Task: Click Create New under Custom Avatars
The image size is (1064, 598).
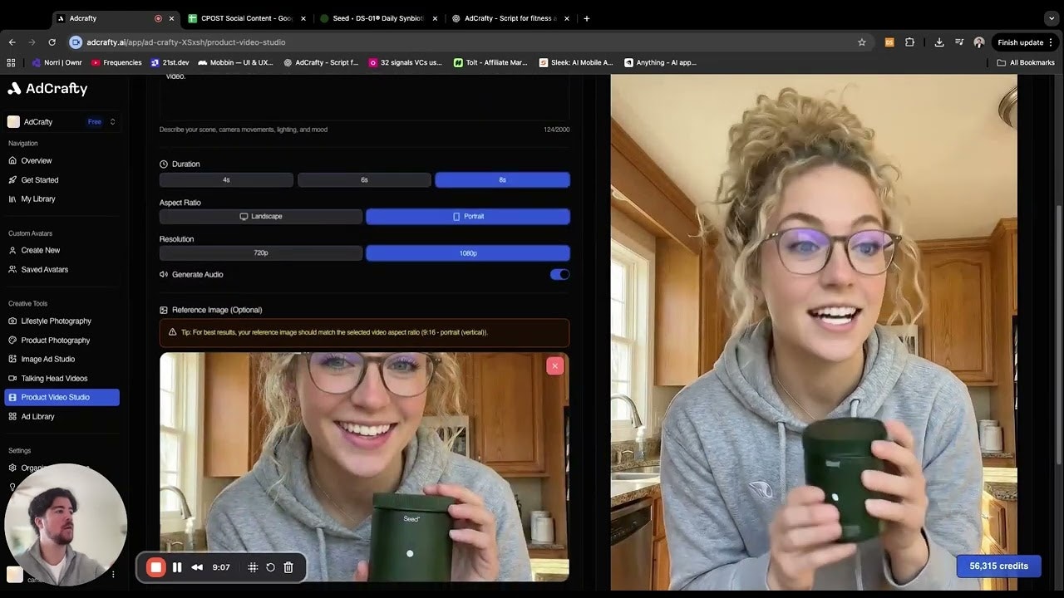Action: pos(38,250)
